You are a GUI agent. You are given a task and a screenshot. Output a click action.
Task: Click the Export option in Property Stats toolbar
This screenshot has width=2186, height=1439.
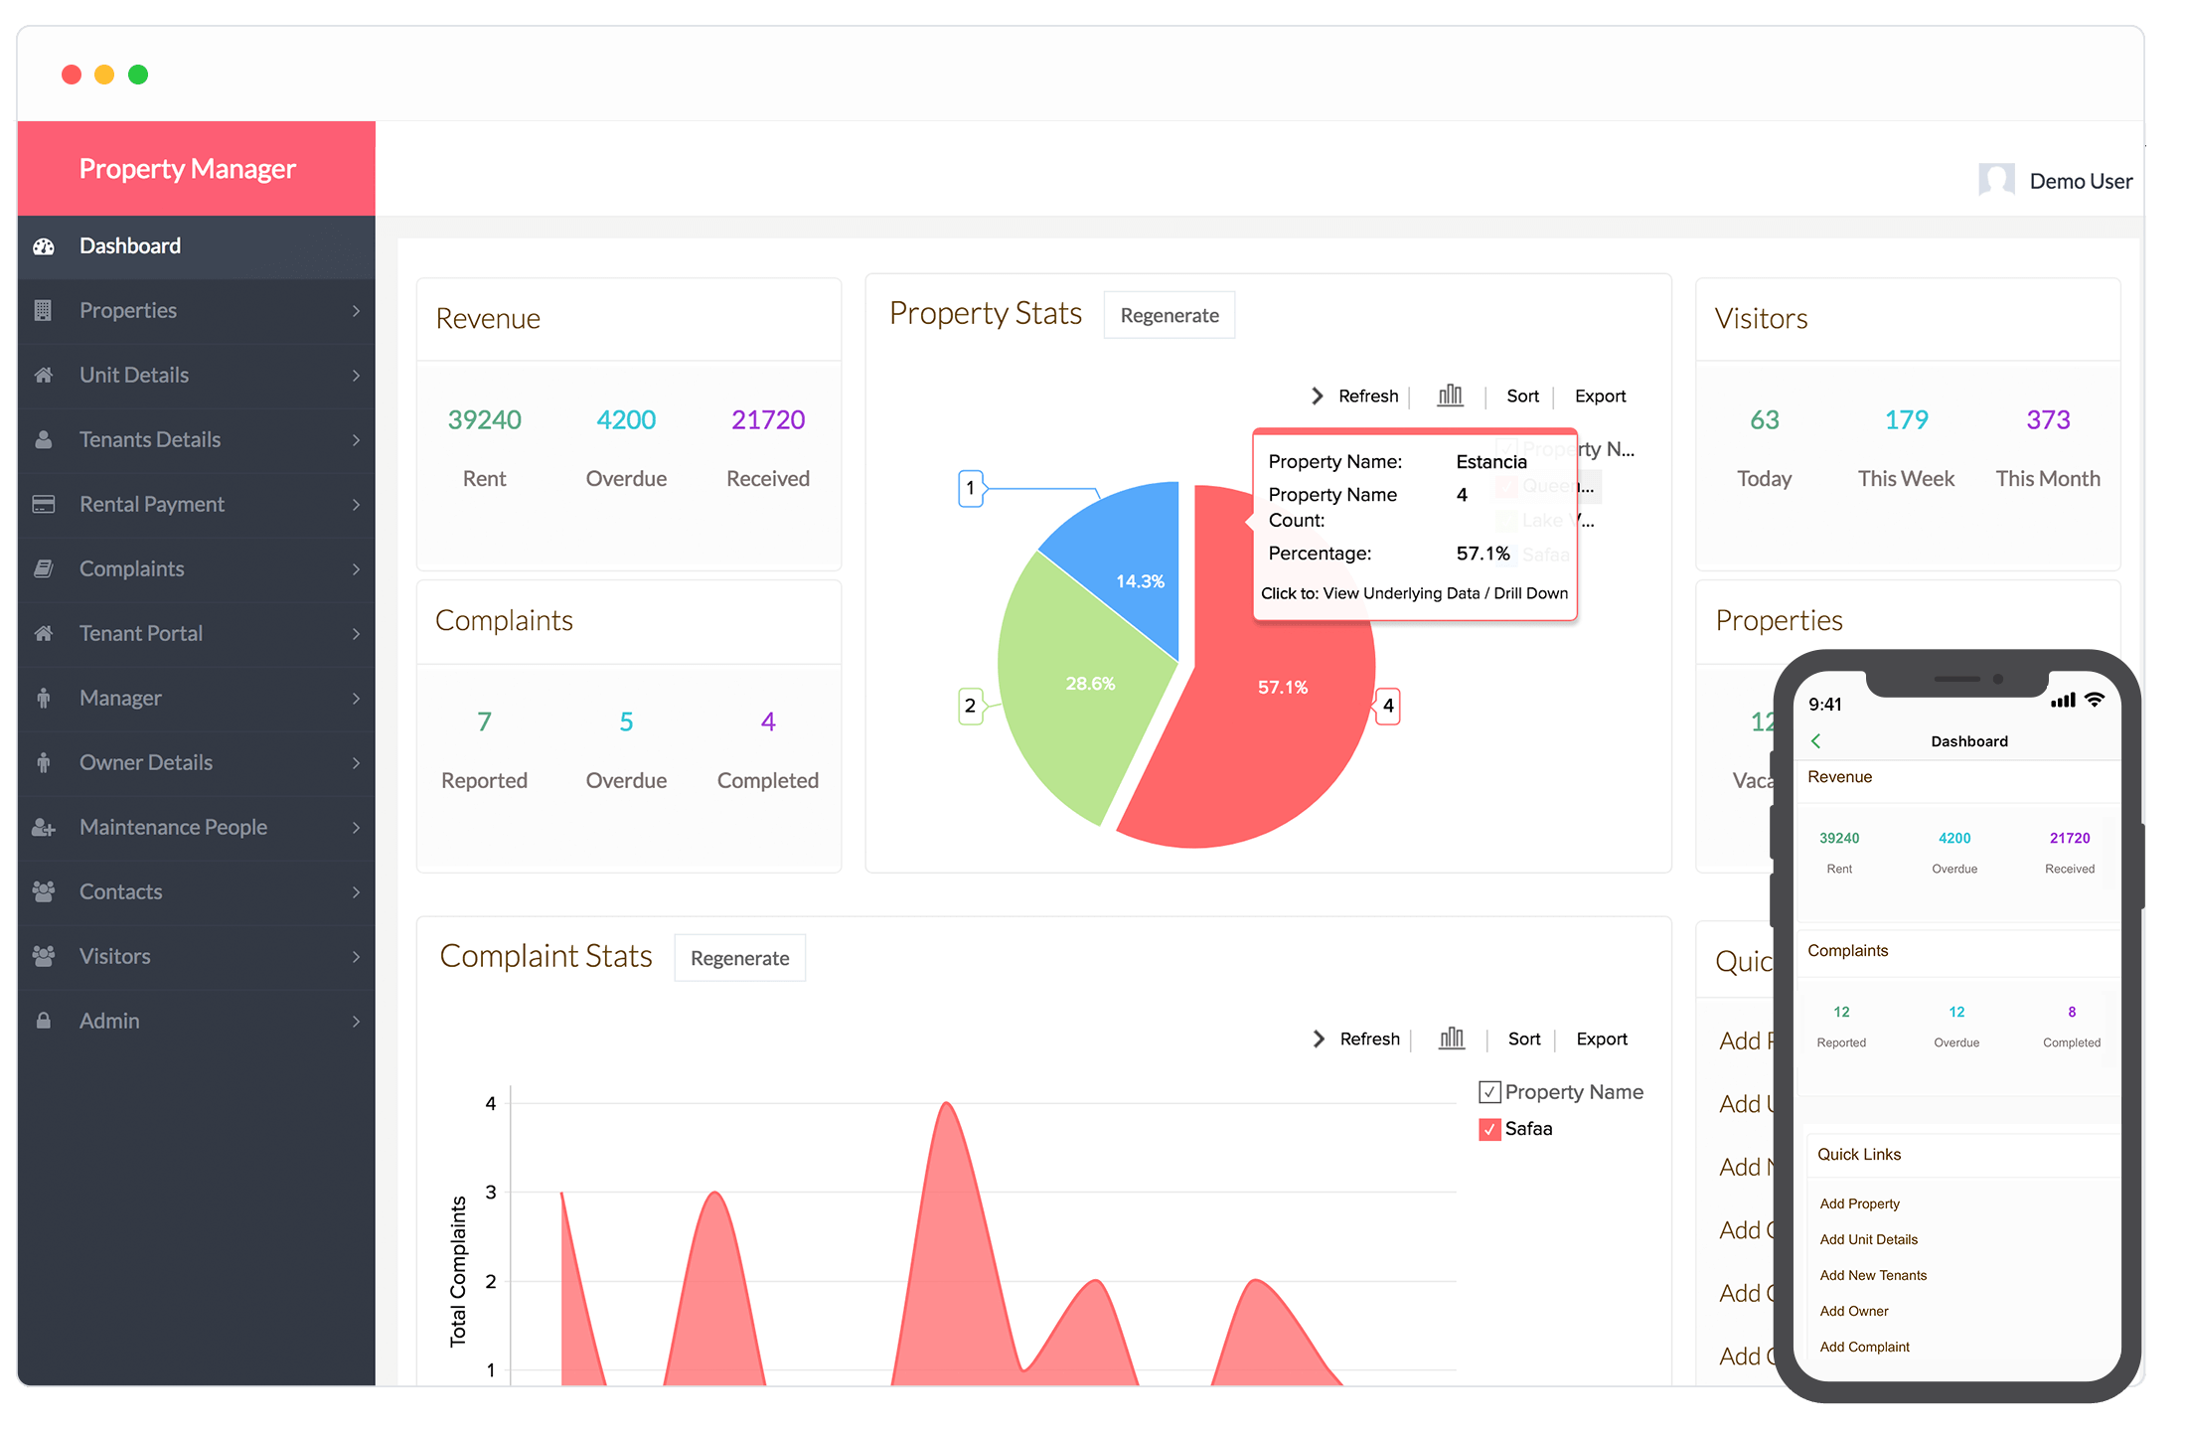click(1600, 394)
